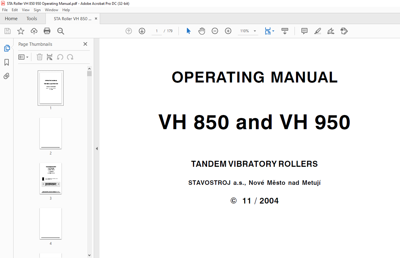Open the View menu
Image resolution: width=400 pixels, height=258 pixels.
pos(26,10)
